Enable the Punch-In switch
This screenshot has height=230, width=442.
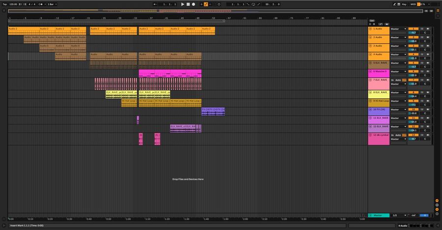point(249,4)
